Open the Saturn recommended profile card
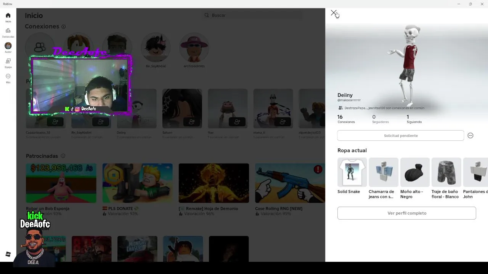Screen dimensions: 488x274 pos(182,108)
